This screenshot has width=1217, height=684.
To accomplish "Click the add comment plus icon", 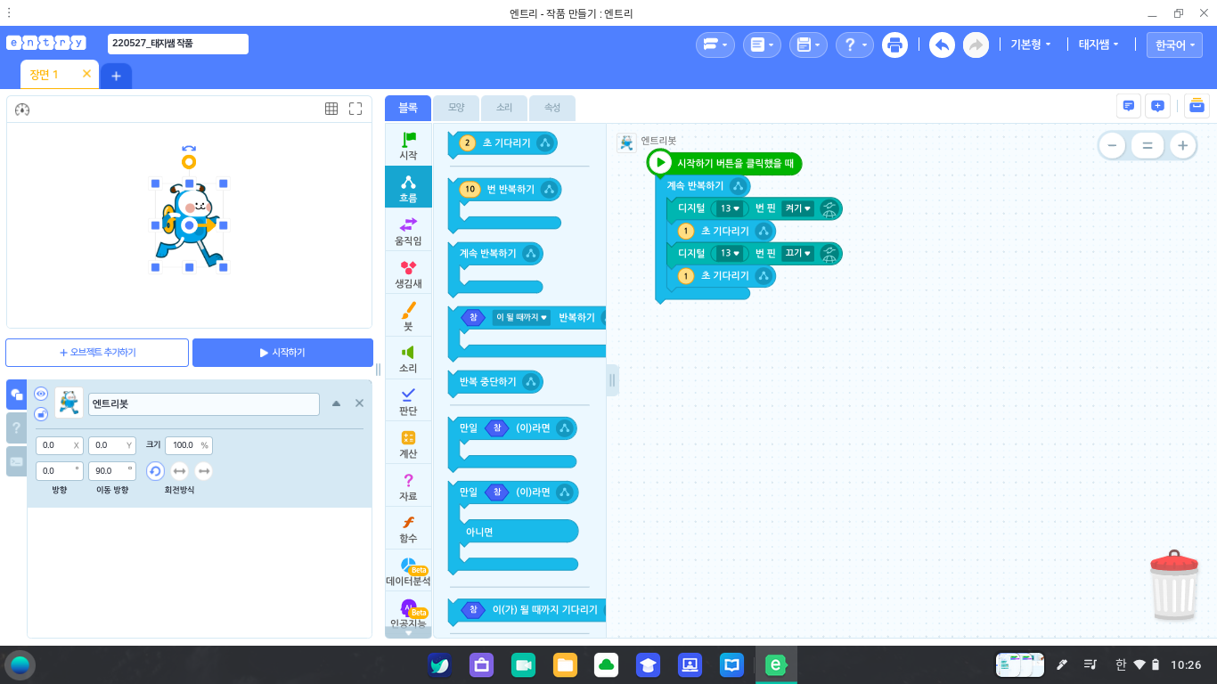I will (x=1157, y=106).
